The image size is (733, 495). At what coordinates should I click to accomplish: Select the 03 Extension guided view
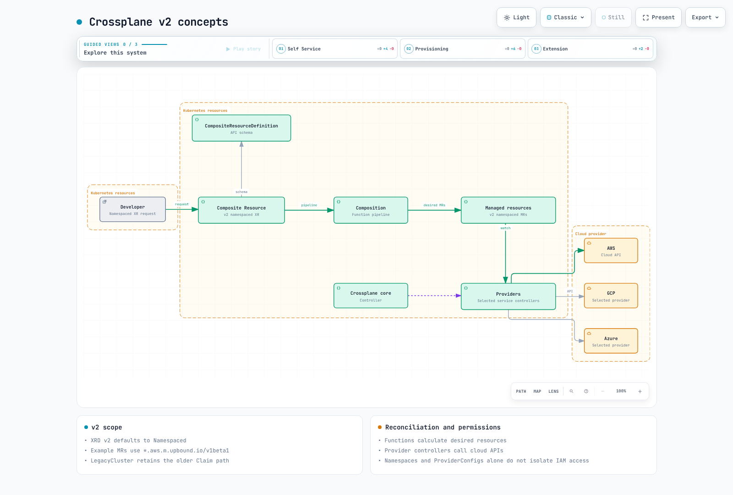pos(591,49)
